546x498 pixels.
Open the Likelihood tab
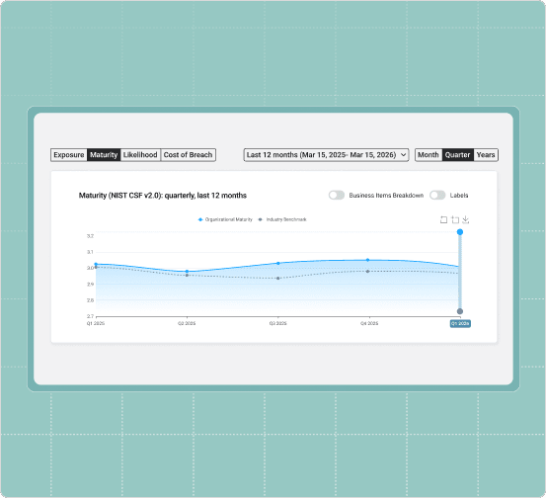pos(140,155)
